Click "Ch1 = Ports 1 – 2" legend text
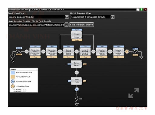 [19, 90]
